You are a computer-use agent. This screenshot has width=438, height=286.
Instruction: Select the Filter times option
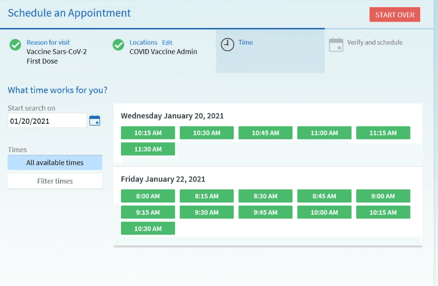point(55,181)
